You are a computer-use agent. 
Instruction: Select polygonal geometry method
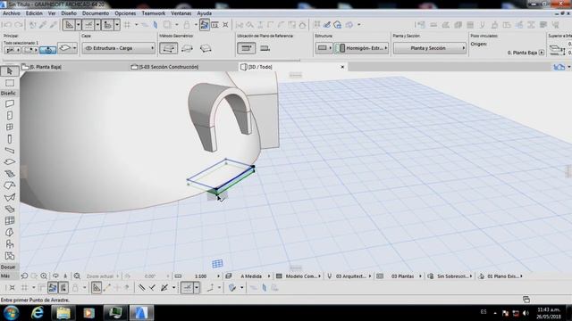click(169, 48)
